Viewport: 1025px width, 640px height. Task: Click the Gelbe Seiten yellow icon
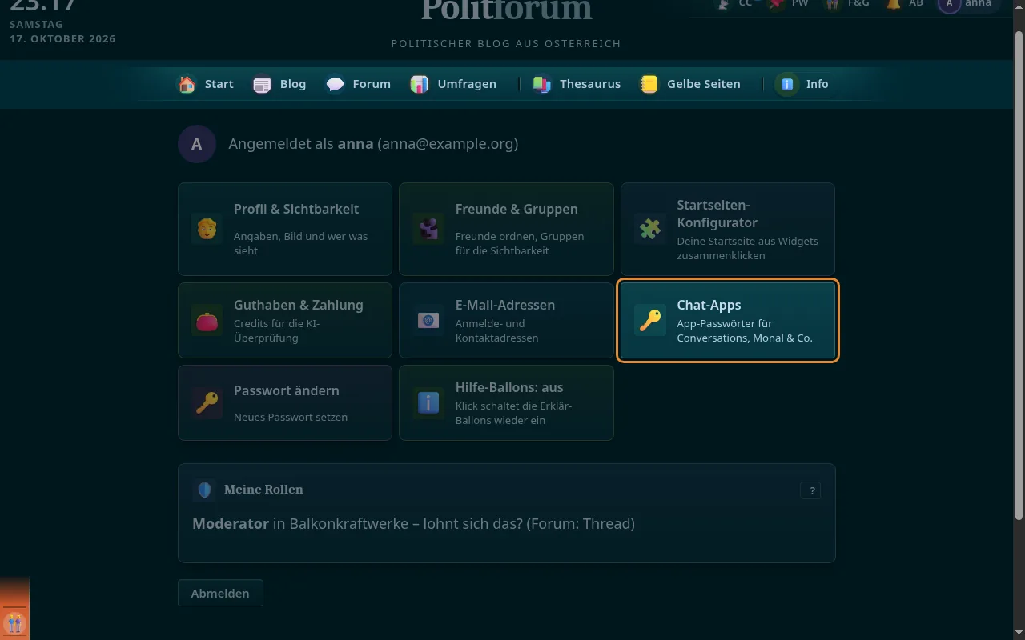(x=649, y=84)
